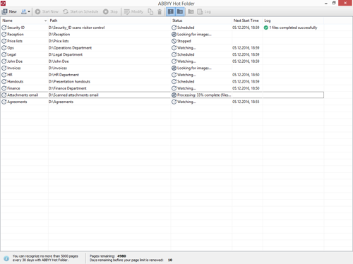353x264 pixels.
Task: Click the Processing status icon for Attachments email
Action: [174, 95]
